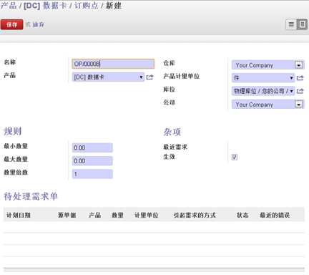Toggle the 生效 active checkbox
Screen dimensions: 309x275
click(235, 157)
